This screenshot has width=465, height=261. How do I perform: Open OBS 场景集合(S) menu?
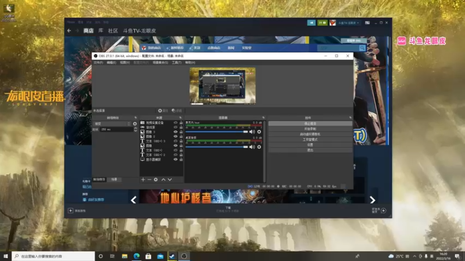160,63
